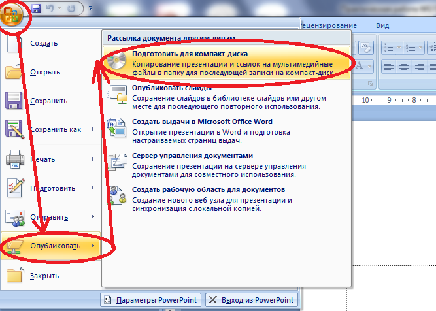Choose Печать from the Office menu
This screenshot has width=436, height=311.
[x=50, y=159]
